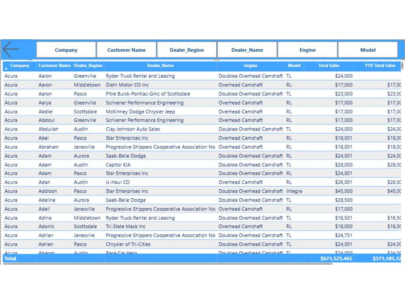Image resolution: width=405 pixels, height=304 pixels.
Task: Click the 'Total' row label
Action: (x=10, y=259)
